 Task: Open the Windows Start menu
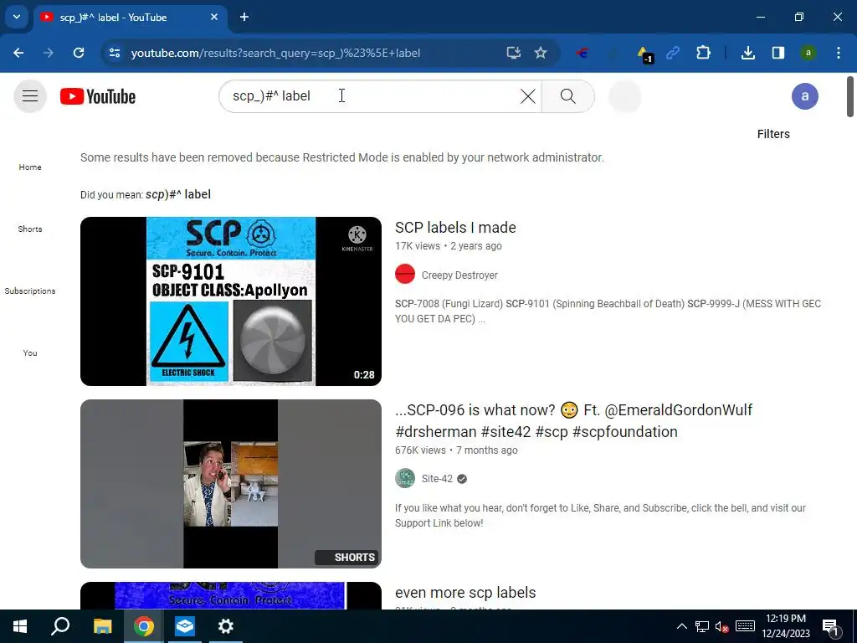coord(20,626)
